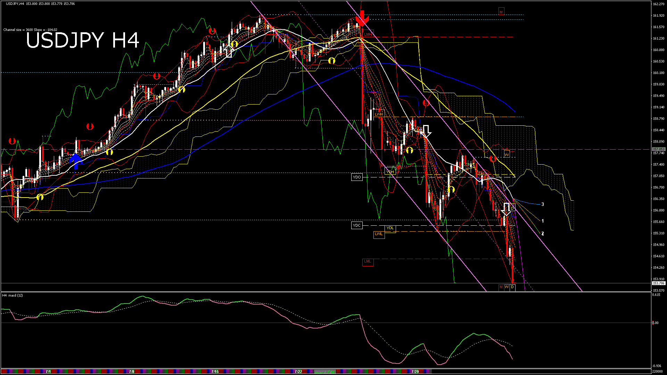Screen dimensions: 667x375
Task: Click the LWH level label
Action: [x=379, y=114]
